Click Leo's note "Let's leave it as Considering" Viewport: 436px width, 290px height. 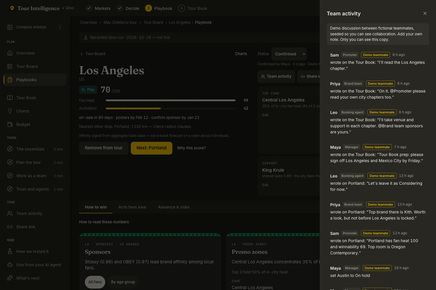click(376, 186)
